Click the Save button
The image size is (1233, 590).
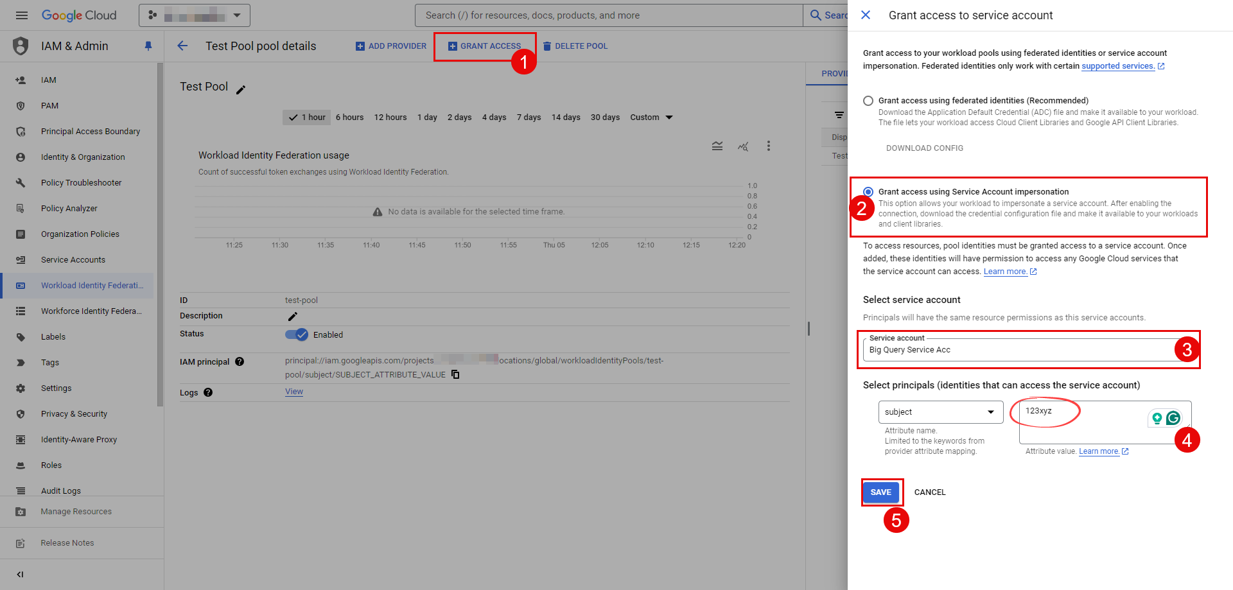881,492
